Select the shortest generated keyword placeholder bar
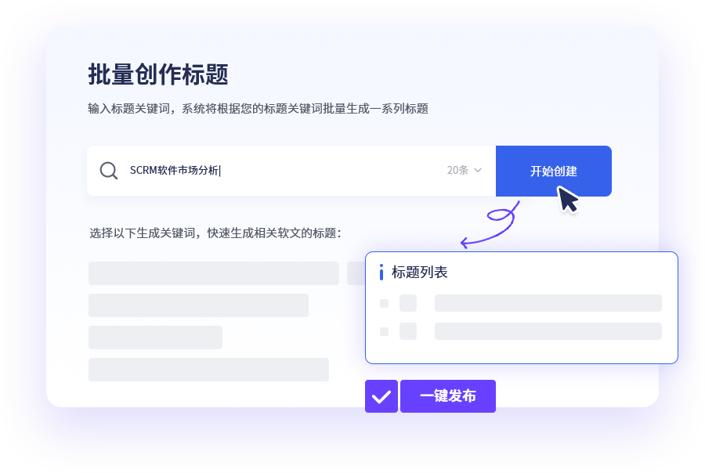This screenshot has height=473, width=705. 155,338
